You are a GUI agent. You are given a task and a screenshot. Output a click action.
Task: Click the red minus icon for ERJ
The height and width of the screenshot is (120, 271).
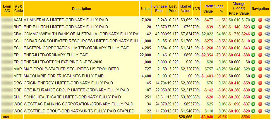pos(260,55)
